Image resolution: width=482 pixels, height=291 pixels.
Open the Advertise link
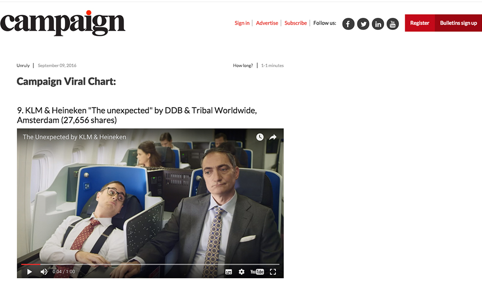coord(267,23)
